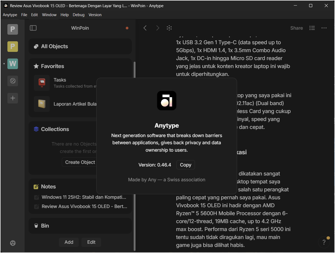This screenshot has width=335, height=253.
Task: Open the Edit menu
Action: 34,15
